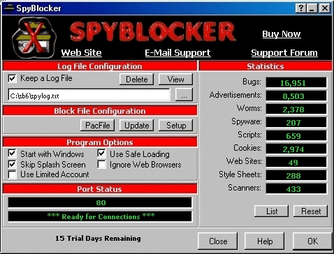
Task: Click the Bugs count 16,951
Action: point(296,83)
